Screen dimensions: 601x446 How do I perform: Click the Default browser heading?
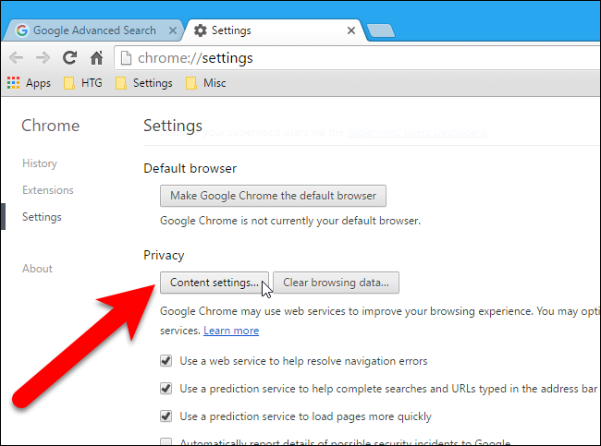(x=190, y=168)
